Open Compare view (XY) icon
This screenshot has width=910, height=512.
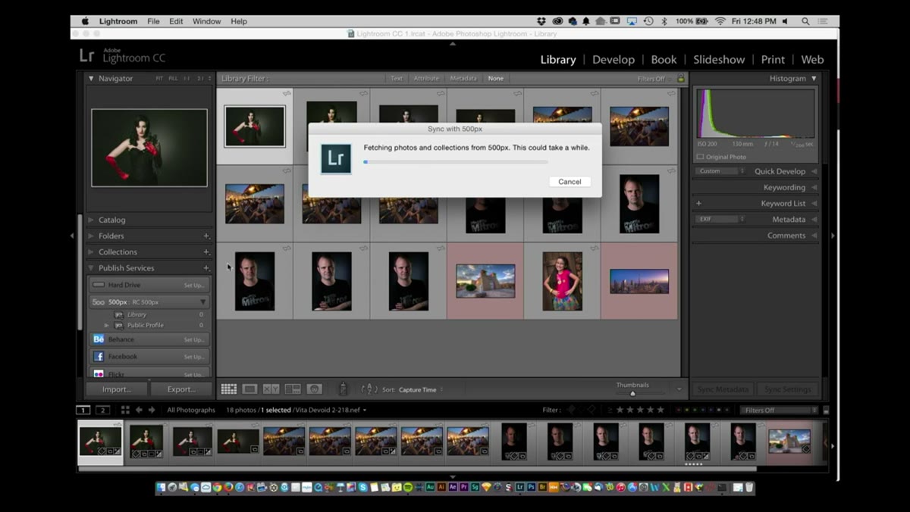point(271,389)
